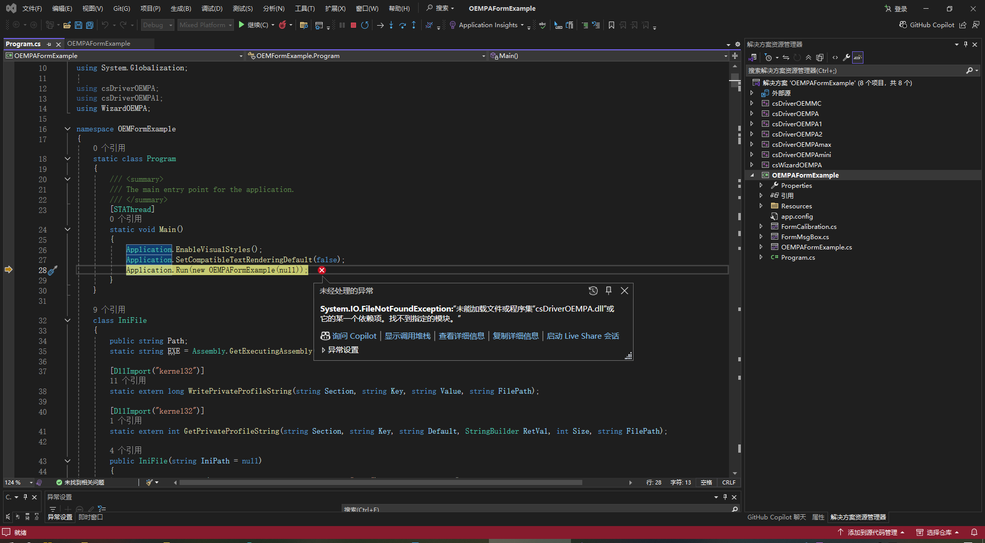985x543 pixels.
Task: Open the OEMFormExample.Program type dropdown
Action: click(366, 55)
